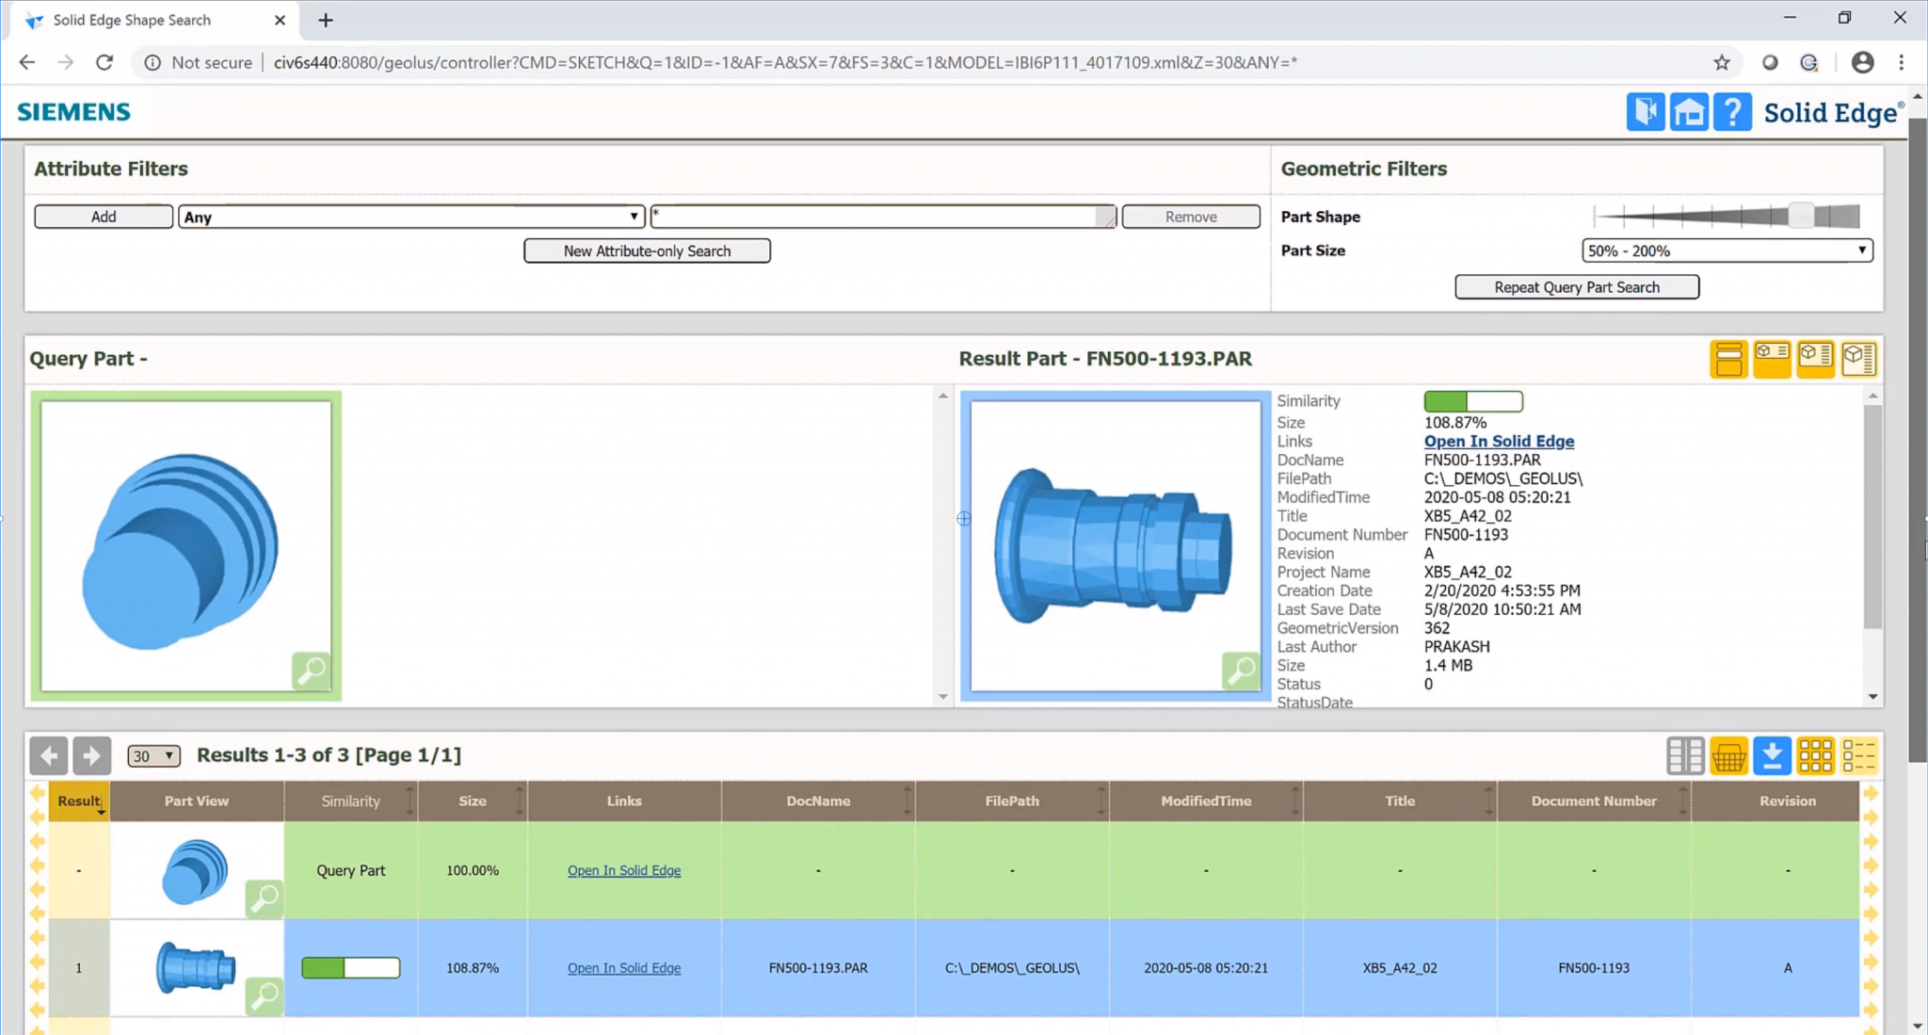Select the two-column table view icon
This screenshot has height=1035, width=1928.
(x=1685, y=755)
